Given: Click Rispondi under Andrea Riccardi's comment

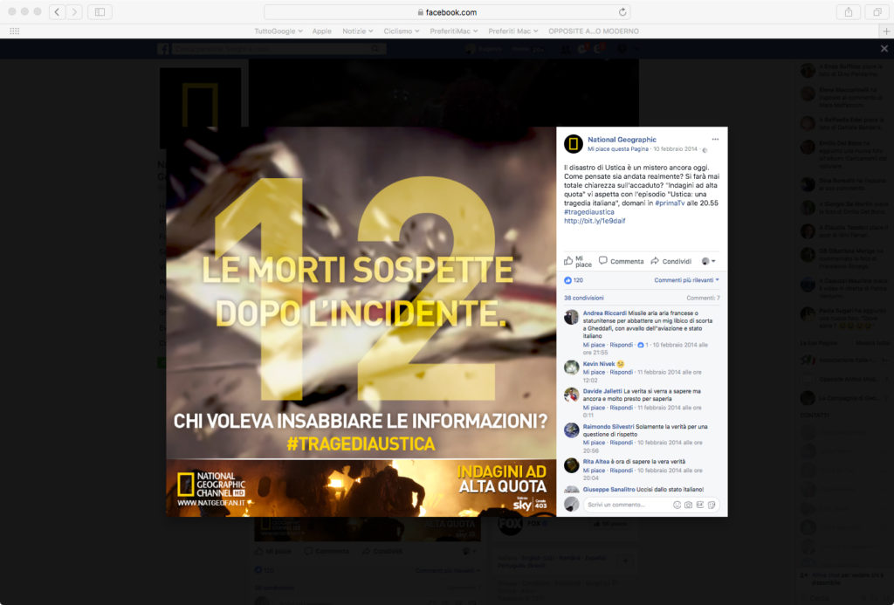Looking at the screenshot, I should 621,345.
